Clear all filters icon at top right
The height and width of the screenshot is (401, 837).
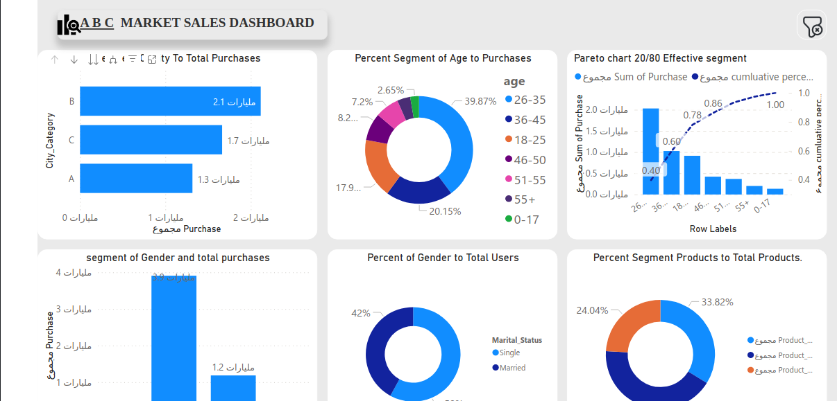812,26
